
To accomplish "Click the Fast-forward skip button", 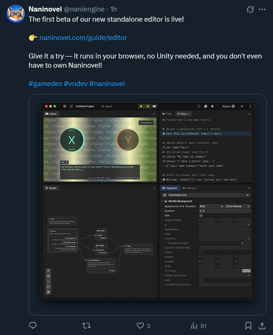I will (154, 106).
